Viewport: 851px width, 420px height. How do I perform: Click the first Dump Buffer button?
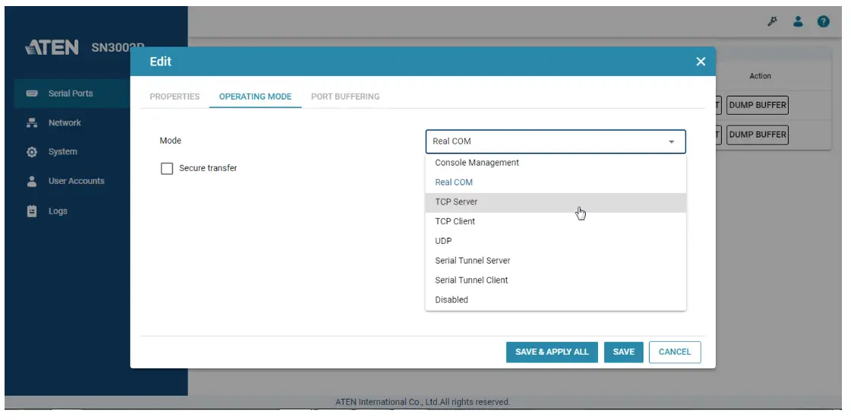pos(757,106)
